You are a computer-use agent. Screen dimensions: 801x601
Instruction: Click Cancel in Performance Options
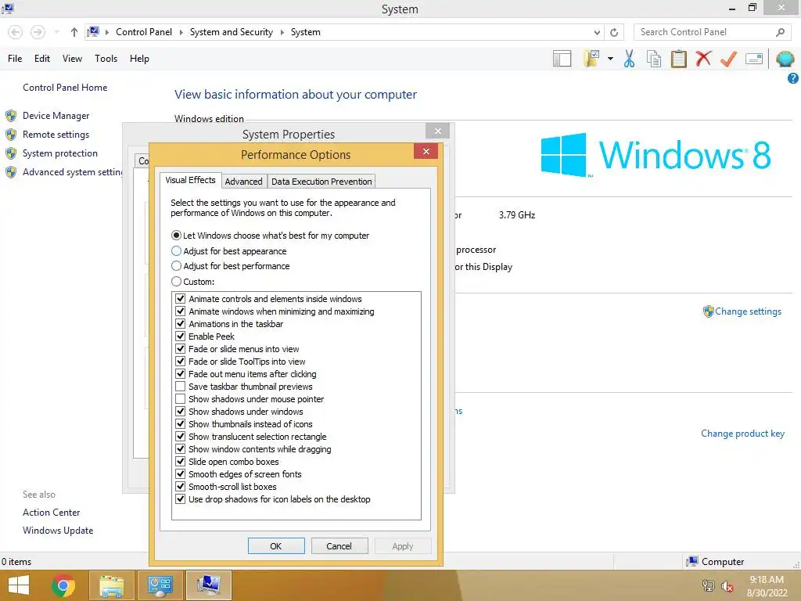pos(339,545)
